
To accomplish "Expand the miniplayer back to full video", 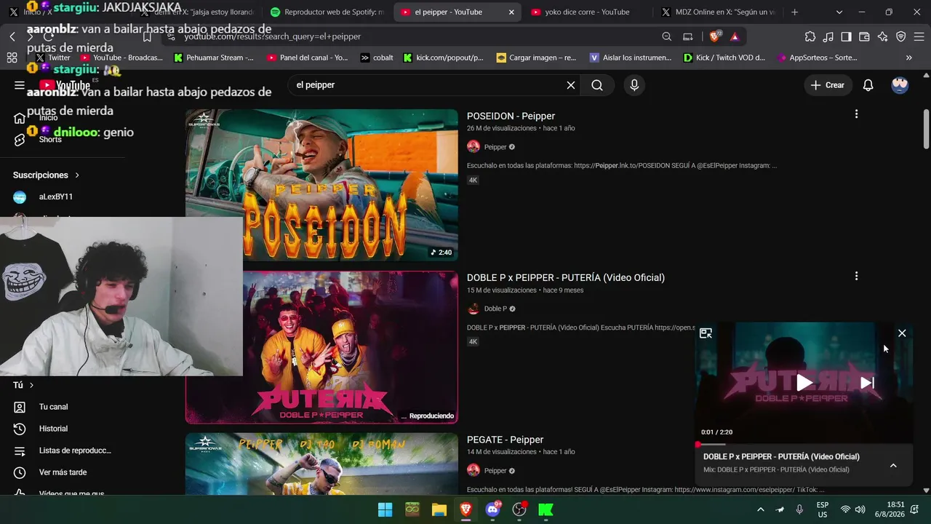I will click(706, 333).
